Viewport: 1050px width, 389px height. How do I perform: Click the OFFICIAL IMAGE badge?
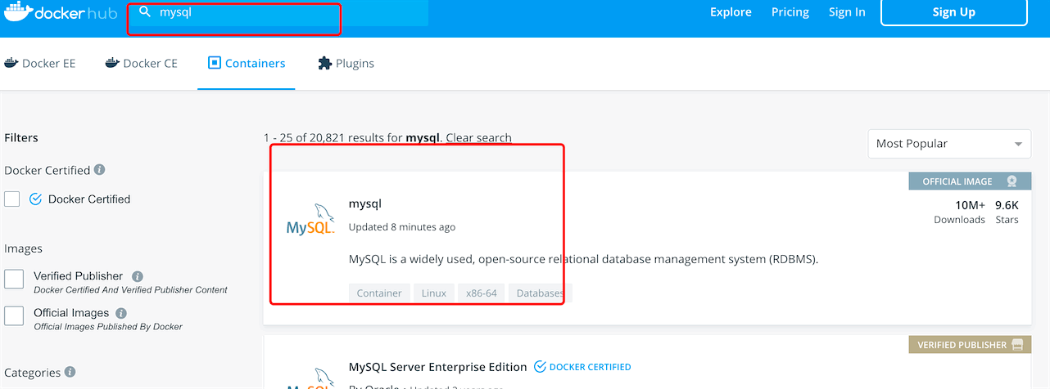tap(970, 181)
